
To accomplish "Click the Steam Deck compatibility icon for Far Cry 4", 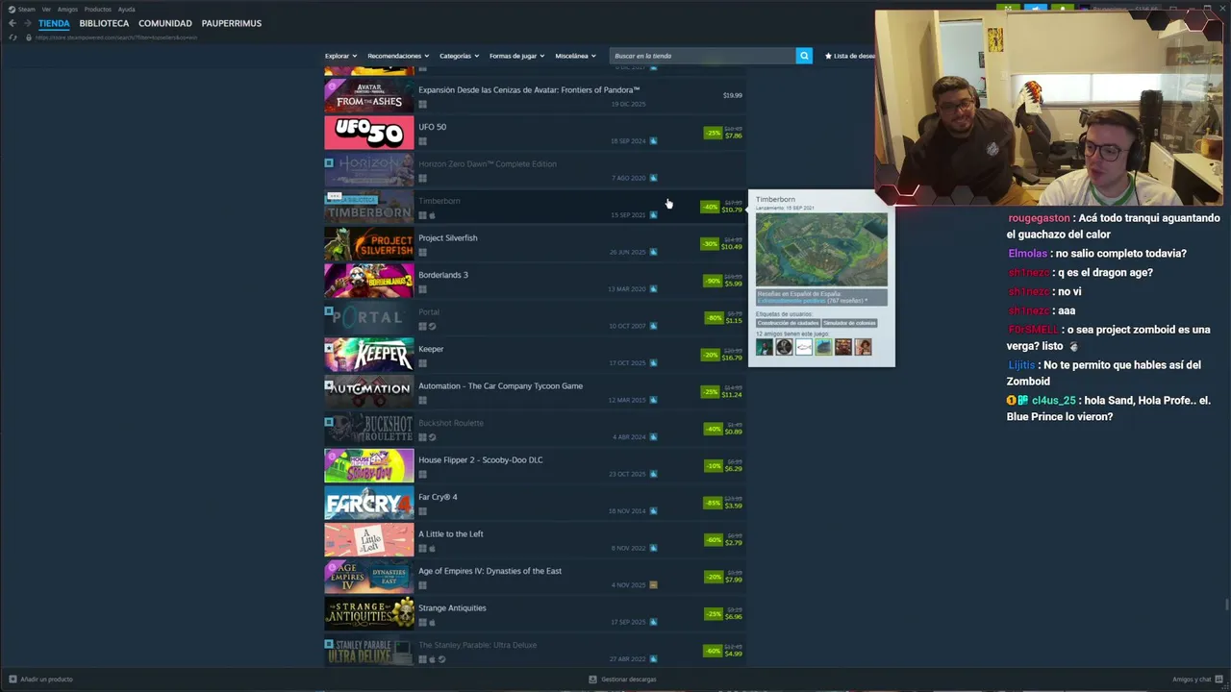I will [x=653, y=510].
